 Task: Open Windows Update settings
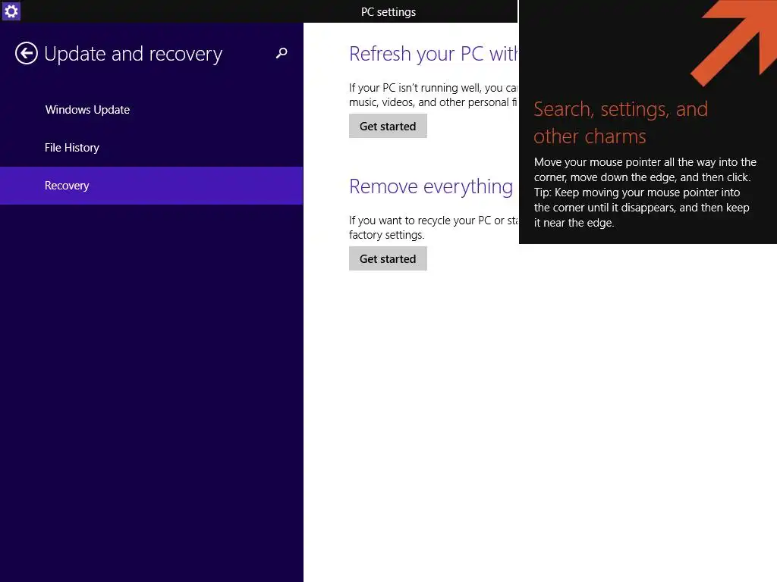point(87,110)
